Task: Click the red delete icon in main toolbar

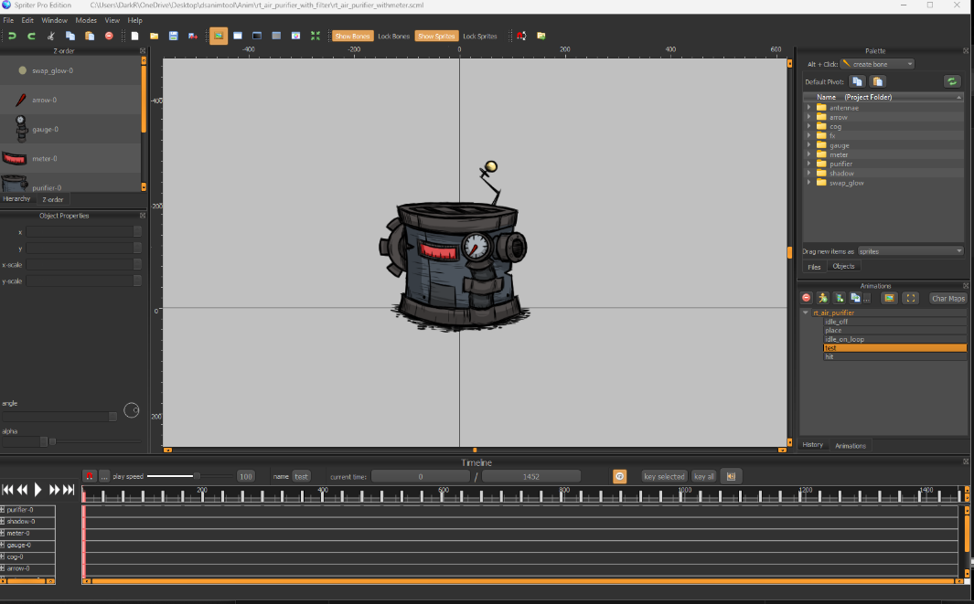Action: (x=109, y=36)
